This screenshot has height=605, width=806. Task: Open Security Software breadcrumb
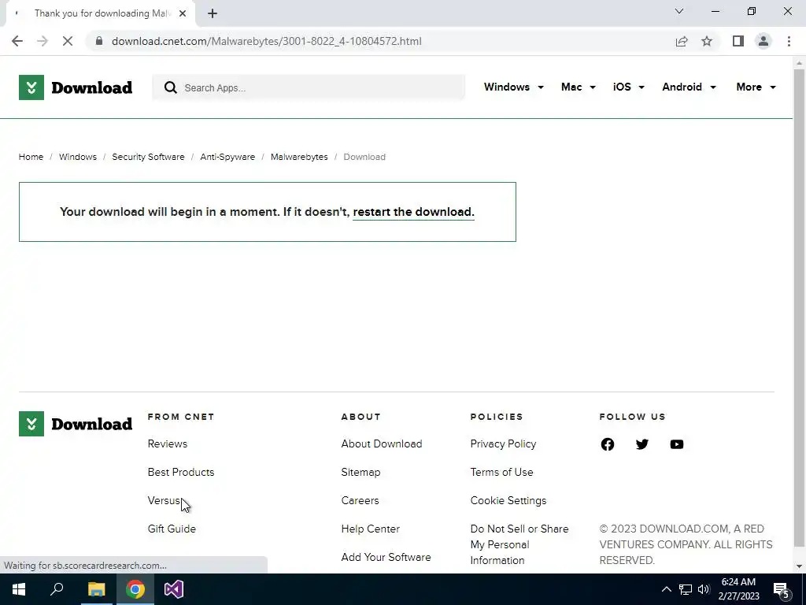[148, 157]
